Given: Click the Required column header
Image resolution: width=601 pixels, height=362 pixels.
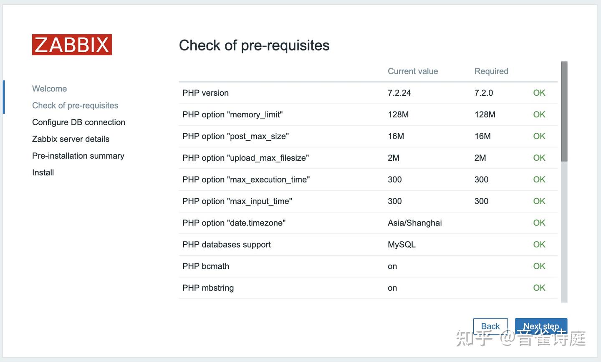Looking at the screenshot, I should (x=491, y=71).
